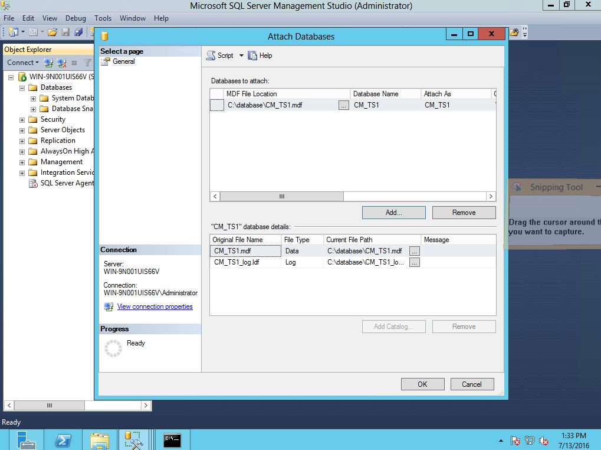Open View connection properties link
The width and height of the screenshot is (601, 450).
point(155,306)
